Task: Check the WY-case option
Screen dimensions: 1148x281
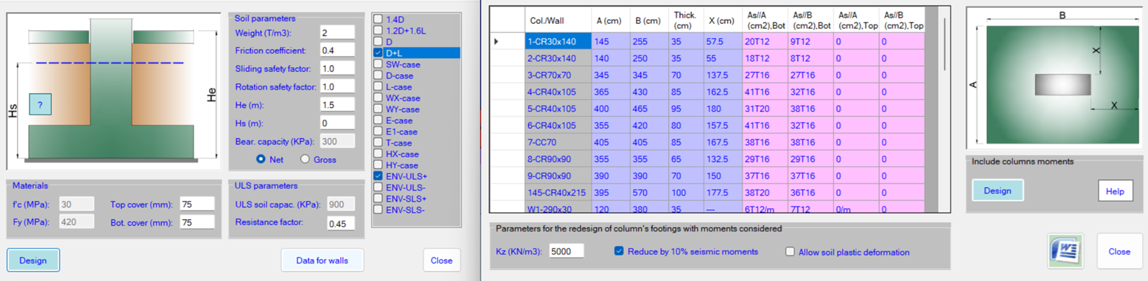Action: 378,109
